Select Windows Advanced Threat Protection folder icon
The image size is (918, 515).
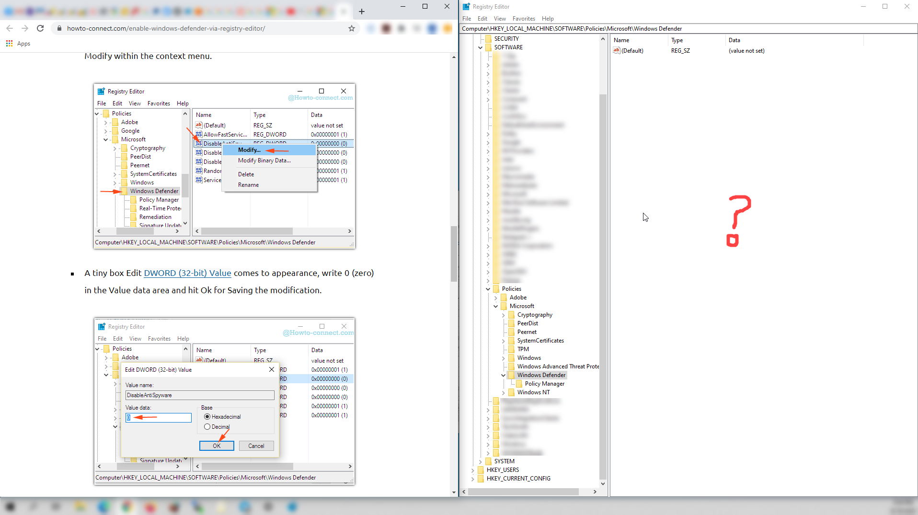click(x=511, y=366)
